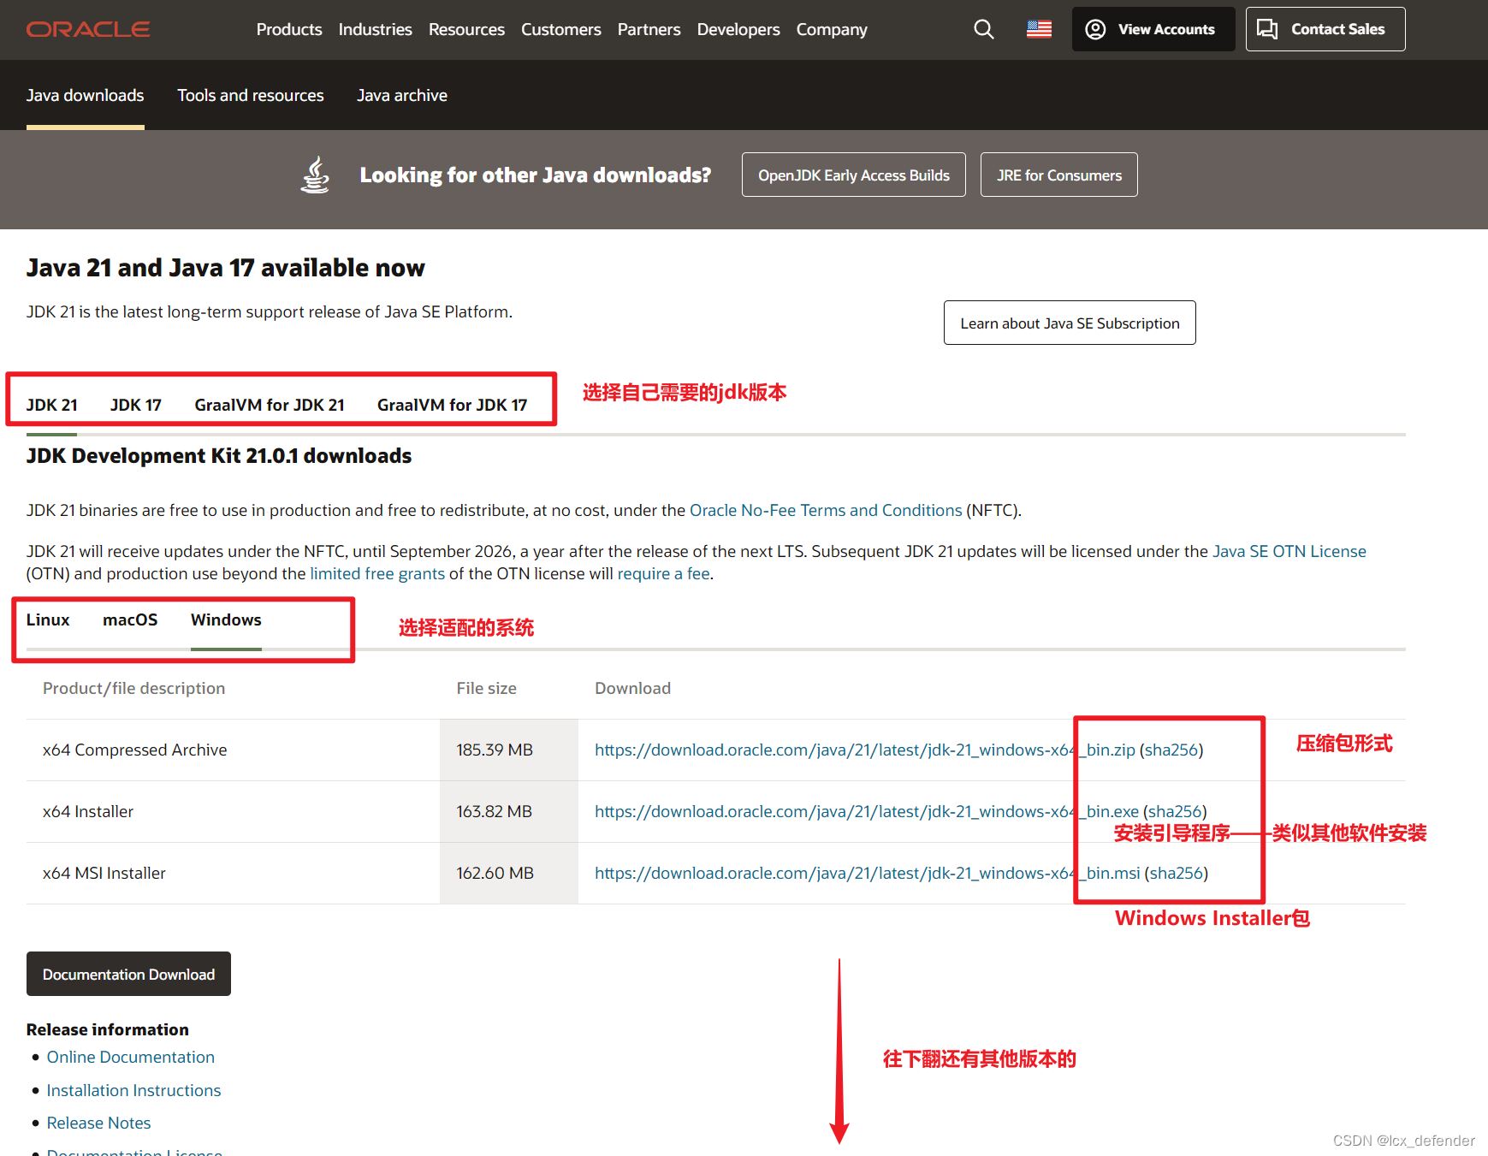
Task: Click the Looking for other Java downloads? text
Action: pyautogui.click(x=536, y=175)
